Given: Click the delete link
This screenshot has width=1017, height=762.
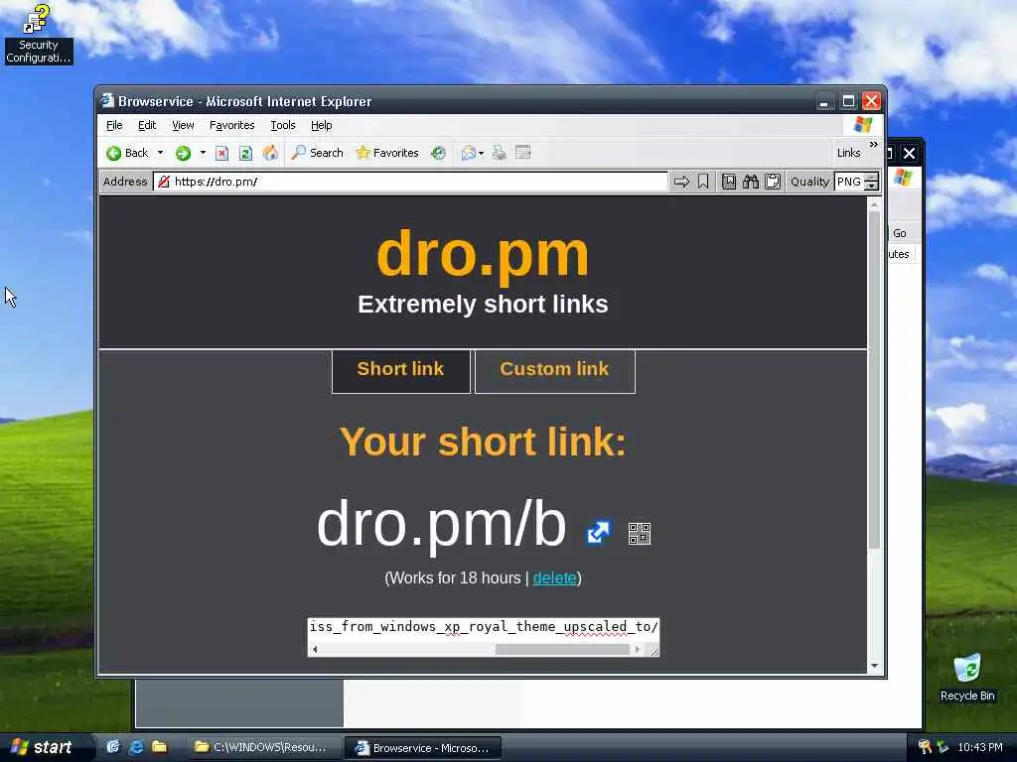Looking at the screenshot, I should [554, 578].
